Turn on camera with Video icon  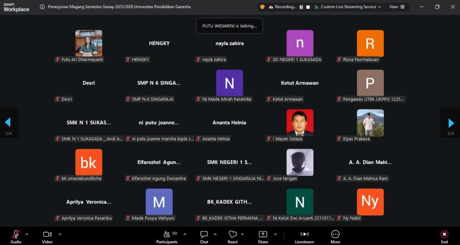click(x=47, y=234)
